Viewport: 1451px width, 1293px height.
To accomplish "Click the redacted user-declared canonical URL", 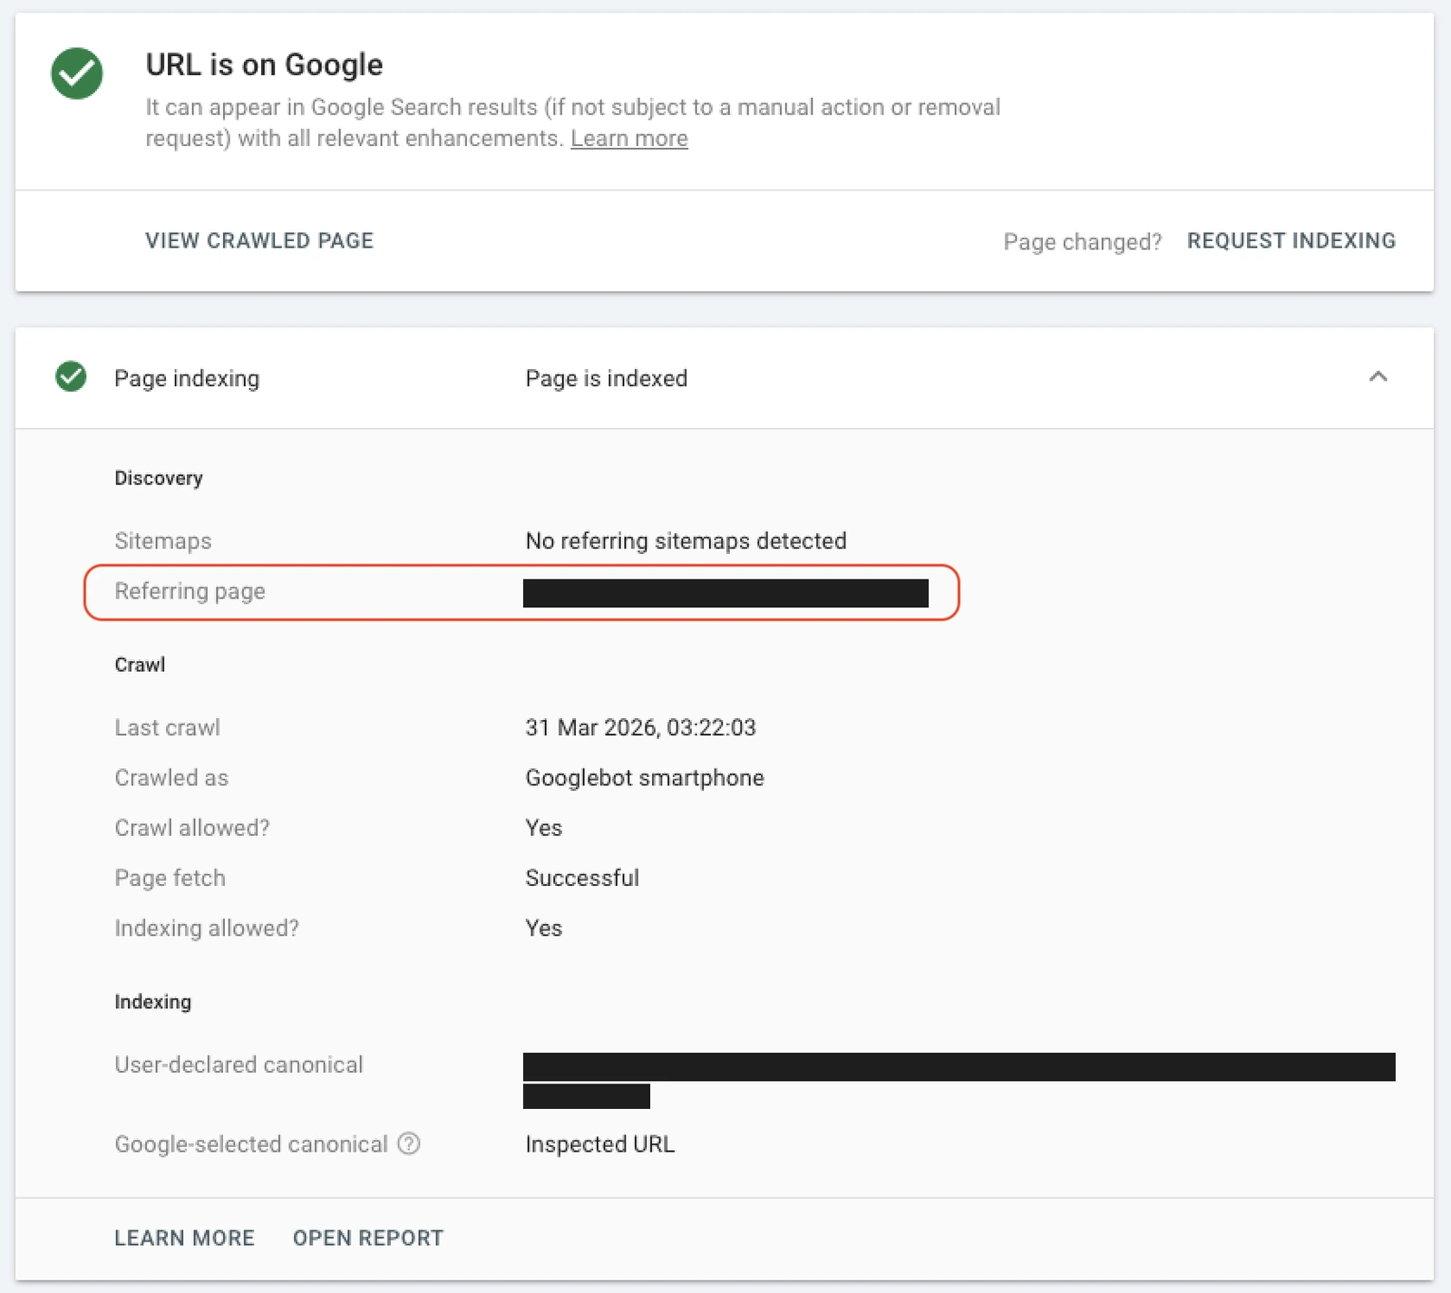I will (x=959, y=1080).
